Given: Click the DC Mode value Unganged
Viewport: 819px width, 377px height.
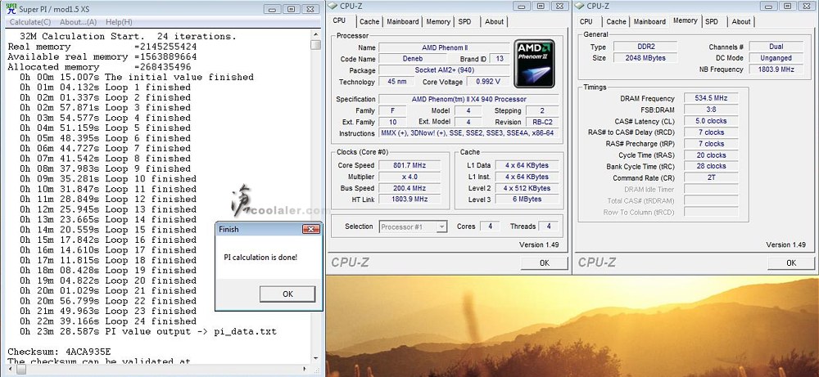Looking at the screenshot, I should click(x=776, y=58).
